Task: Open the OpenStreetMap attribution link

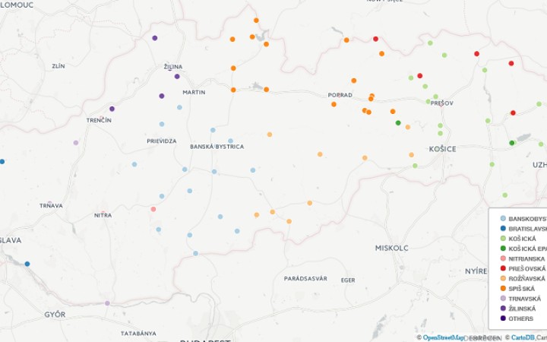Action: pos(444,337)
